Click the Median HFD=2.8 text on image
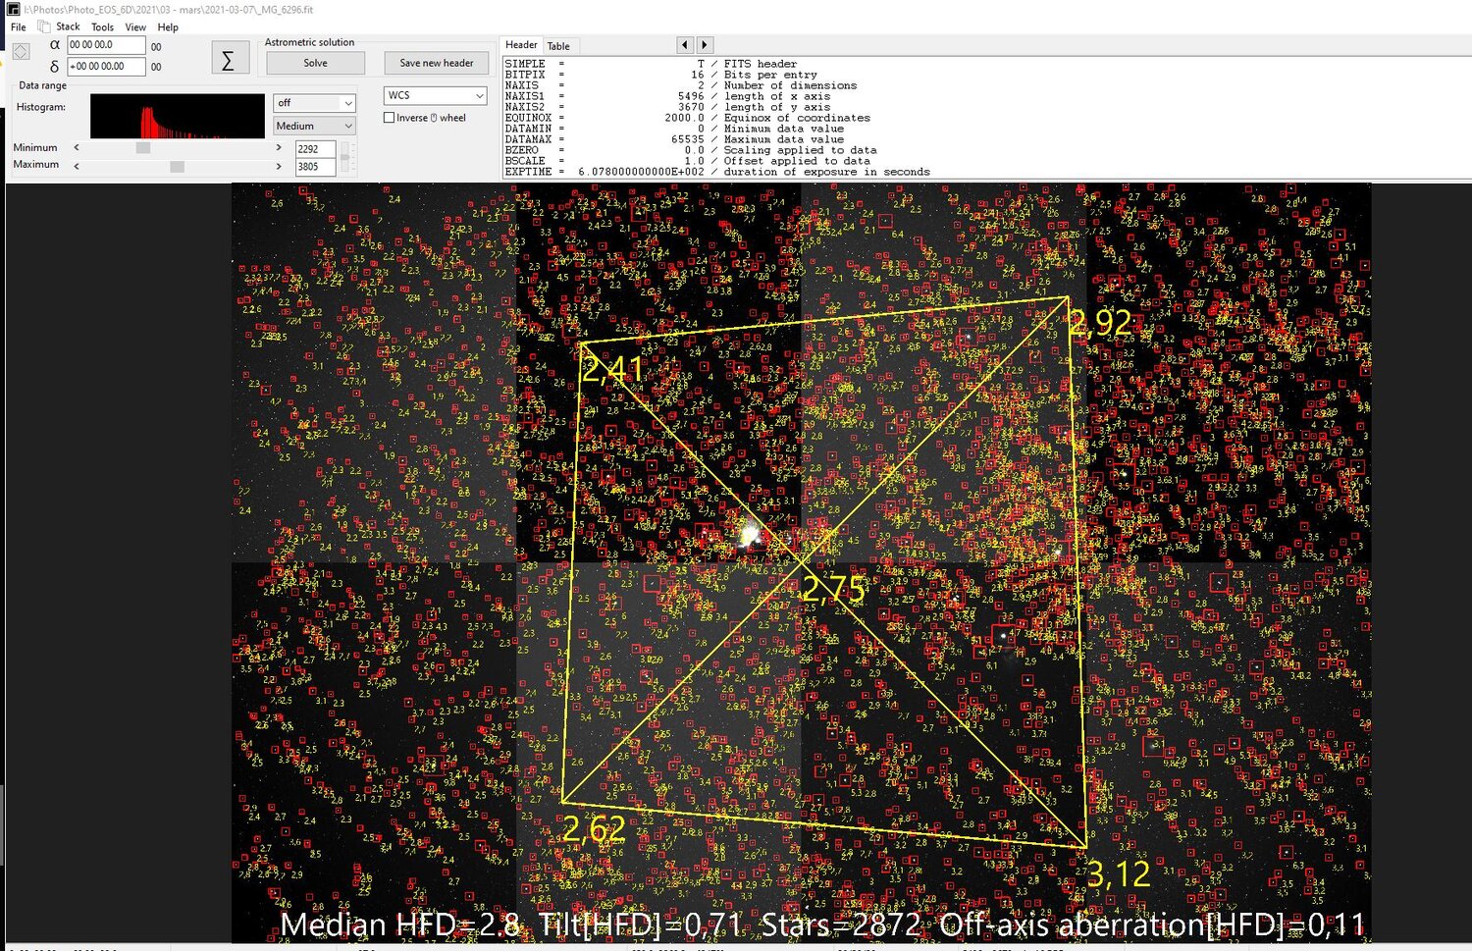 click(400, 925)
